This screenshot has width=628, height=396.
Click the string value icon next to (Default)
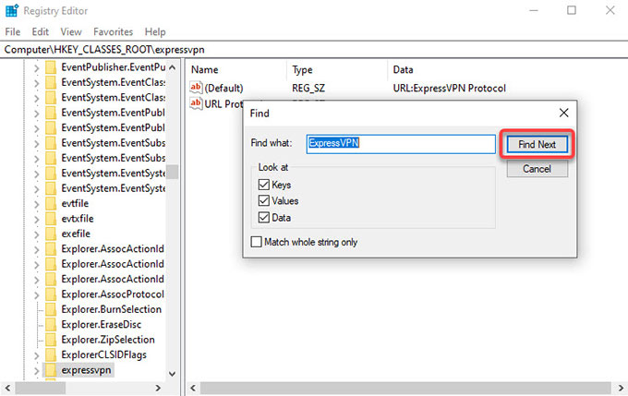(x=196, y=88)
